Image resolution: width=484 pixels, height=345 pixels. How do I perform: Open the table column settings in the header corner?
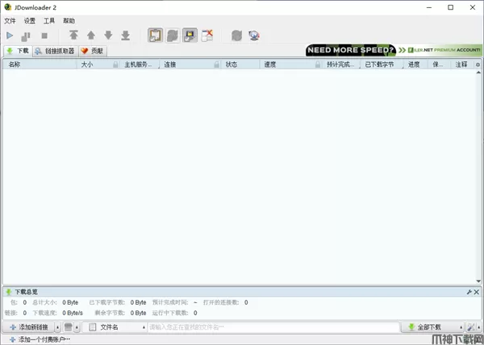coord(478,64)
